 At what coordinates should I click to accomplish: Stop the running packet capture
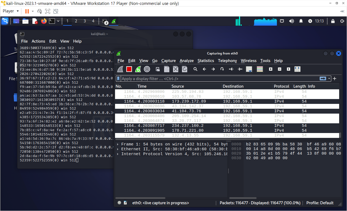coord(129,69)
